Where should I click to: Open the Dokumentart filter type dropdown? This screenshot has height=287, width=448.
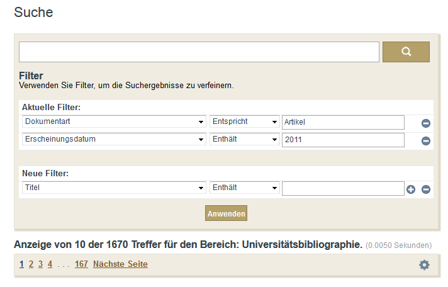pyautogui.click(x=114, y=121)
